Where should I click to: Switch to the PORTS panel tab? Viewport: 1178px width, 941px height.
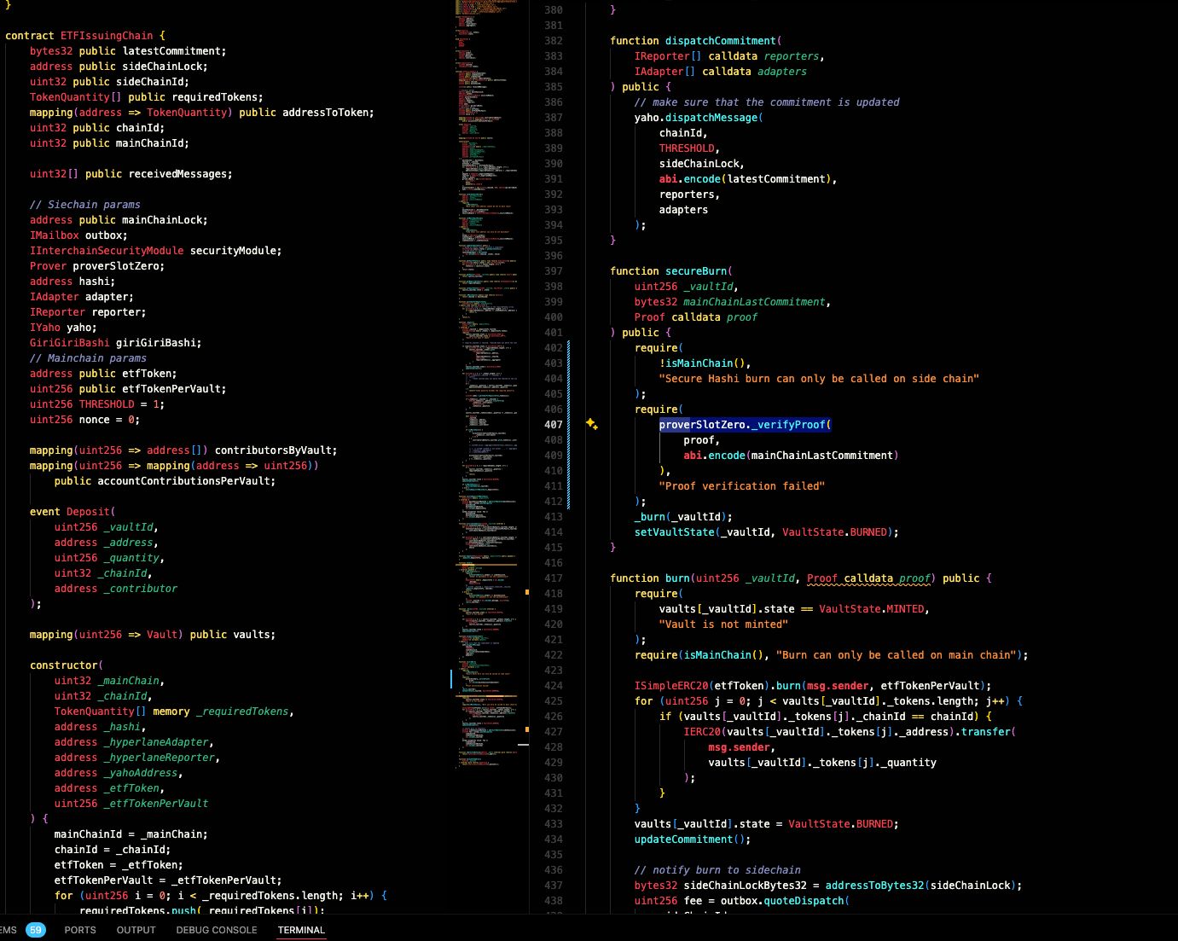coord(80,930)
